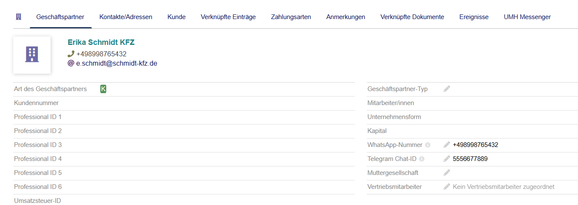
Task: Edit Telegram Chat-ID using the pencil icon
Action: tap(447, 159)
